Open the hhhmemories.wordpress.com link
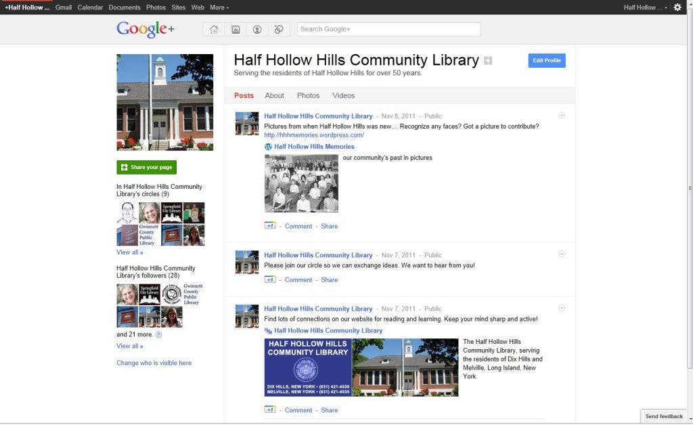 point(314,135)
